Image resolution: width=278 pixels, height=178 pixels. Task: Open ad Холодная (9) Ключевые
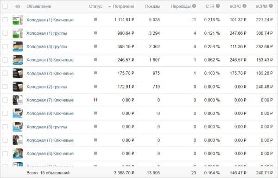[x=50, y=114]
